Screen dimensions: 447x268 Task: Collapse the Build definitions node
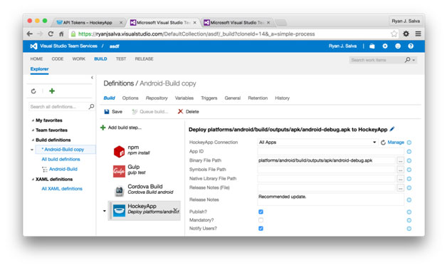33,140
